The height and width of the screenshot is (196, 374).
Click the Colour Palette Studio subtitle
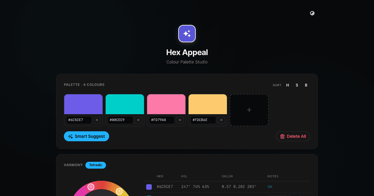click(x=187, y=62)
